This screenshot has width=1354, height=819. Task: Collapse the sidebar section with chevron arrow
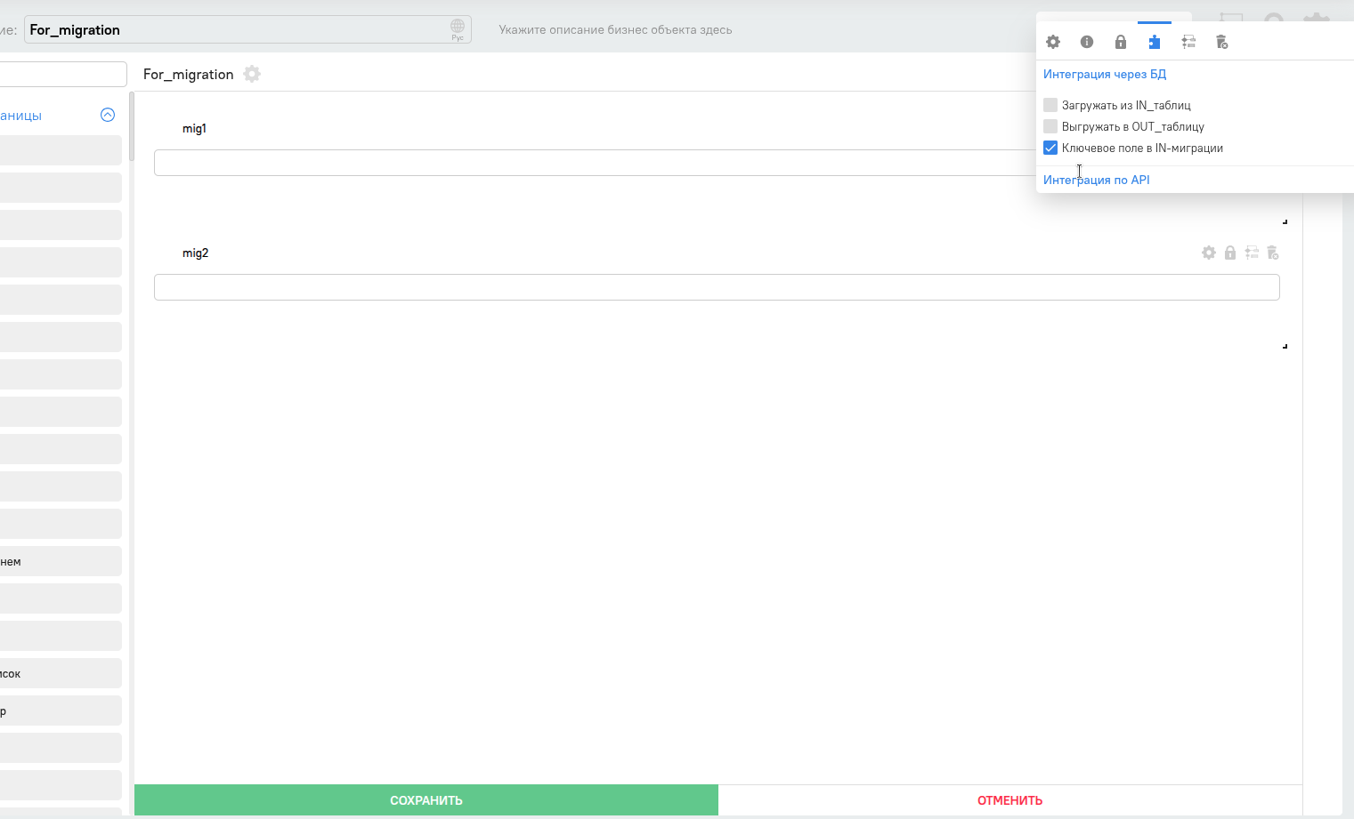(x=108, y=115)
